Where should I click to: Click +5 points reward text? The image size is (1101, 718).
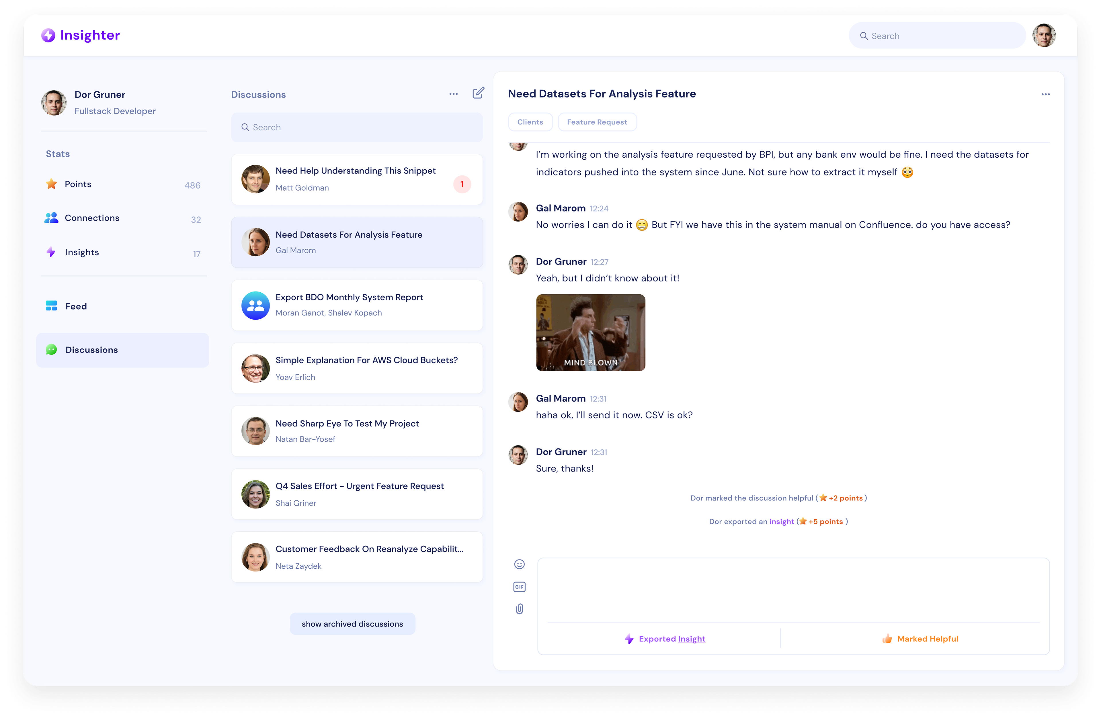pyautogui.click(x=826, y=521)
